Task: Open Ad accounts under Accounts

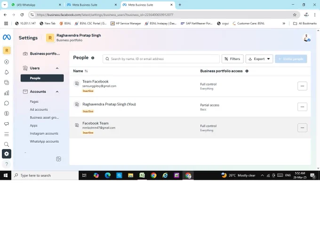Action: pyautogui.click(x=39, y=110)
